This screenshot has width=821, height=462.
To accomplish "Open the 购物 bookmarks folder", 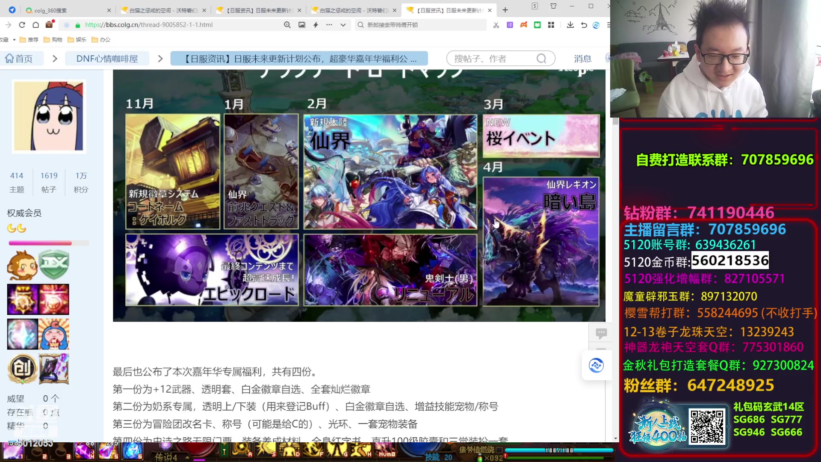I will (53, 40).
